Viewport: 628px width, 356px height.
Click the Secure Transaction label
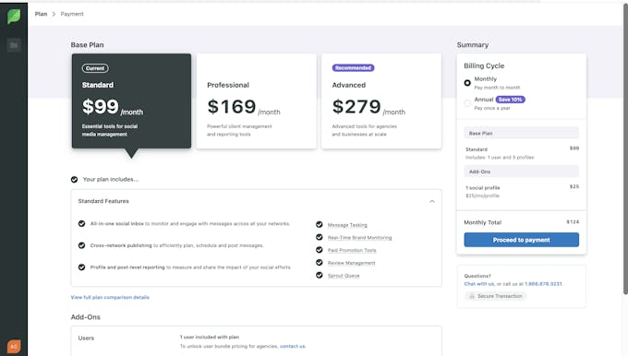pos(500,296)
